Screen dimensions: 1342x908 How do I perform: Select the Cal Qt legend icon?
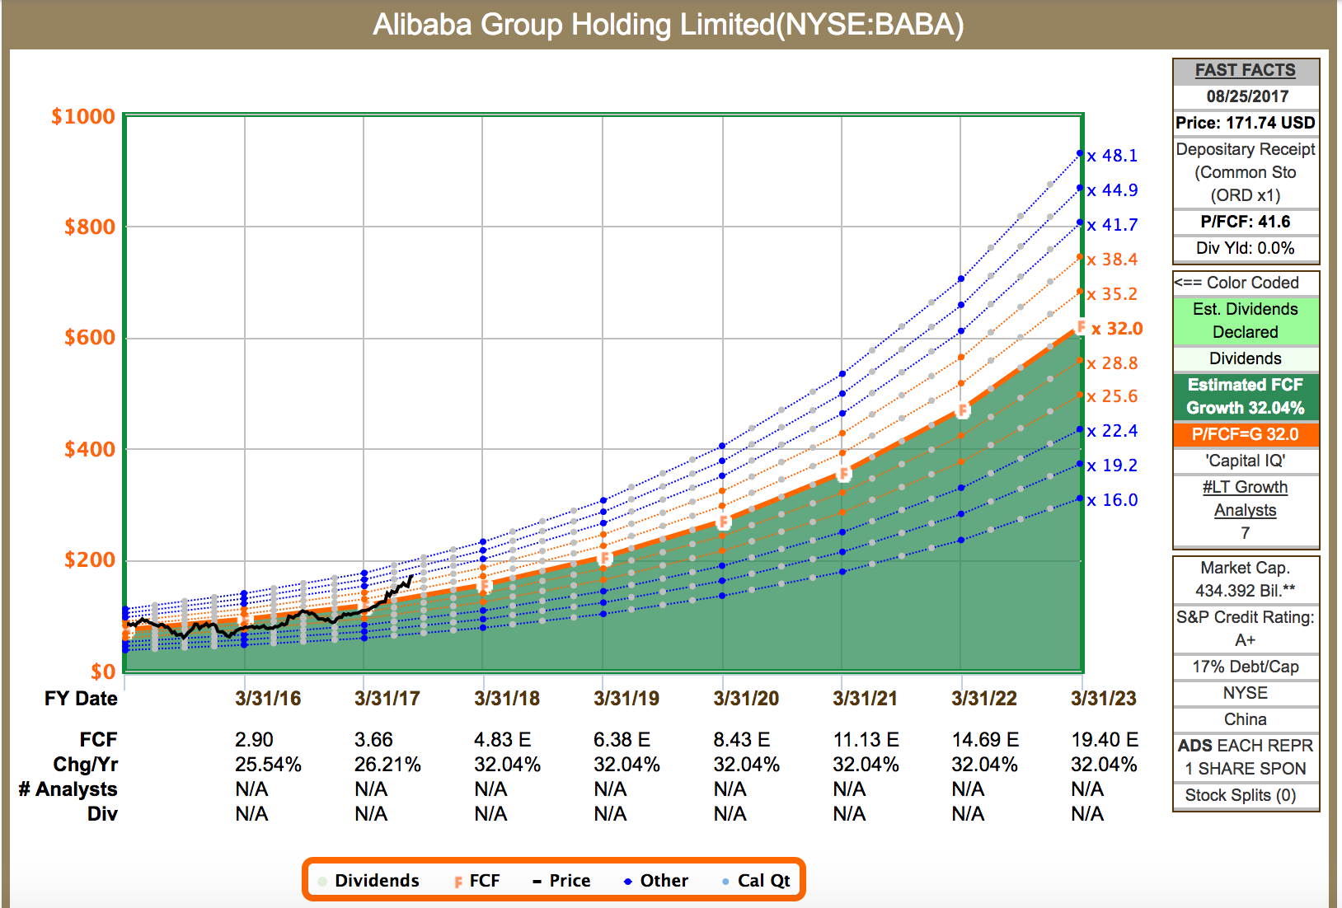724,880
